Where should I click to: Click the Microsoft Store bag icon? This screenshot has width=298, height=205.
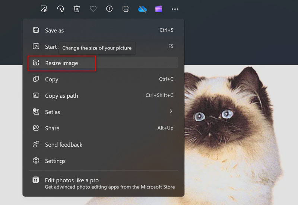(x=36, y=180)
